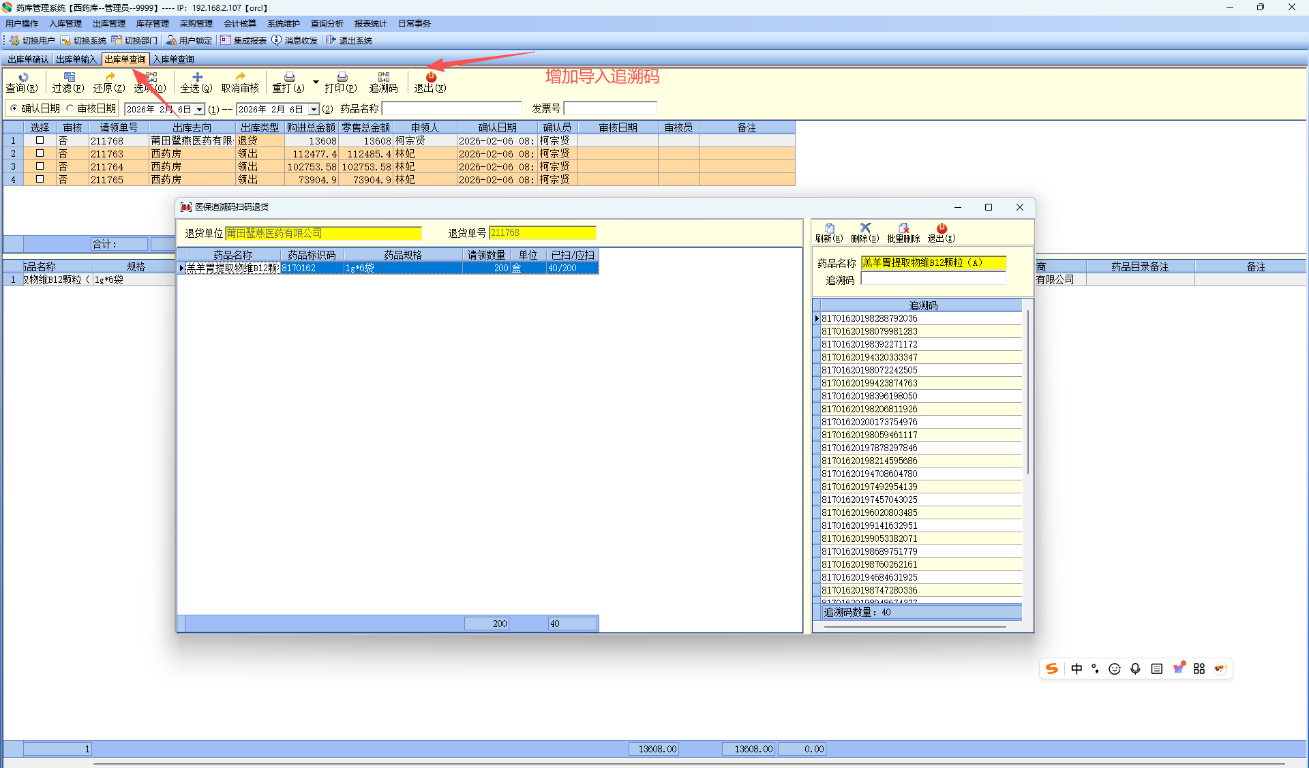Click 删除 icon in trace code panel

(865, 232)
